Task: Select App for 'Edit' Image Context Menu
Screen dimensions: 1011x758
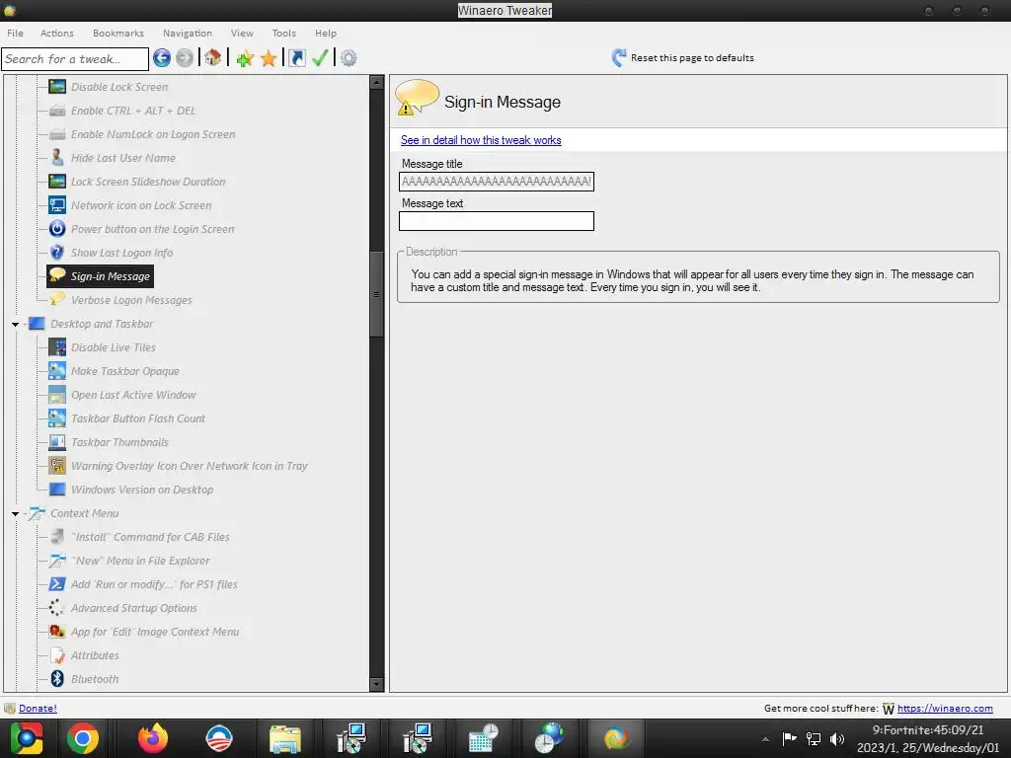Action: (155, 632)
